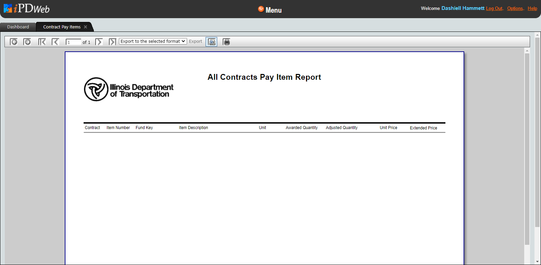Click the Export link
The height and width of the screenshot is (265, 541).
(196, 41)
